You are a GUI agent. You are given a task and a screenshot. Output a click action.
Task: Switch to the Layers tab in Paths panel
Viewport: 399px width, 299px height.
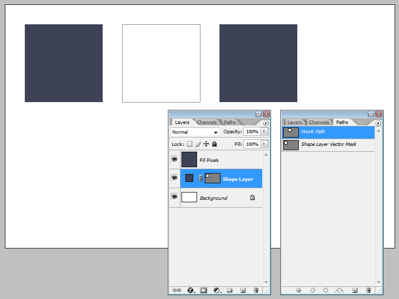coord(295,123)
